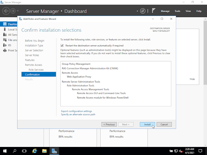The width and height of the screenshot is (207, 155).
Task: Close the Add Roles and Features Wizard
Action: [x=171, y=19]
